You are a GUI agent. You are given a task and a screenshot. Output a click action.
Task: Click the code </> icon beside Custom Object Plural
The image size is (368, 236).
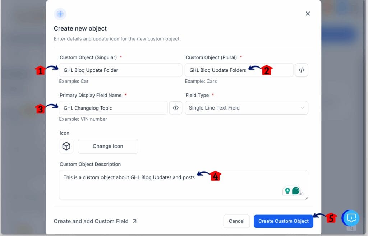coord(301,70)
